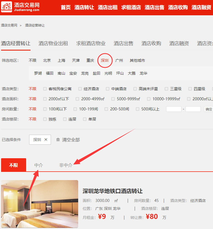
Task: Toggle the 2000-4999㎡ checkbox
Action: click(x=77, y=99)
